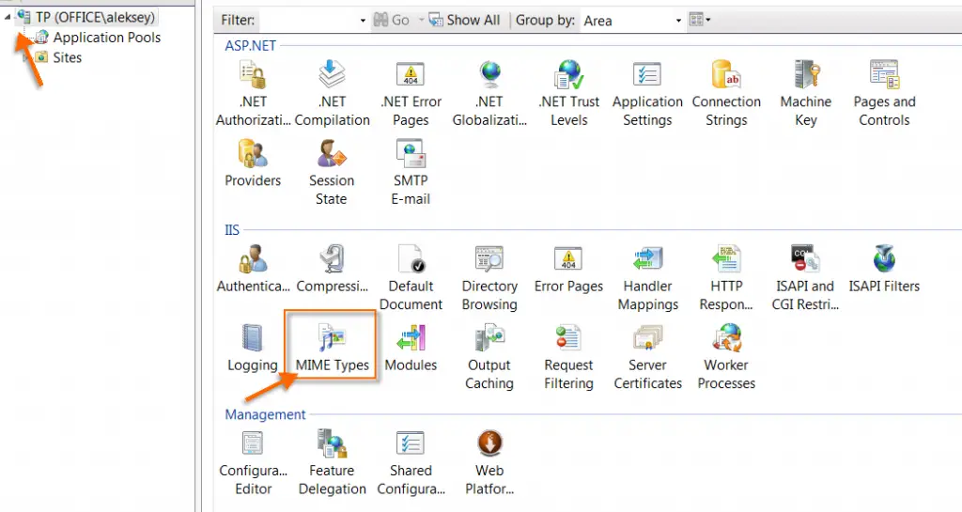The image size is (962, 512).
Task: Open the Request Filtering feature
Action: [568, 357]
